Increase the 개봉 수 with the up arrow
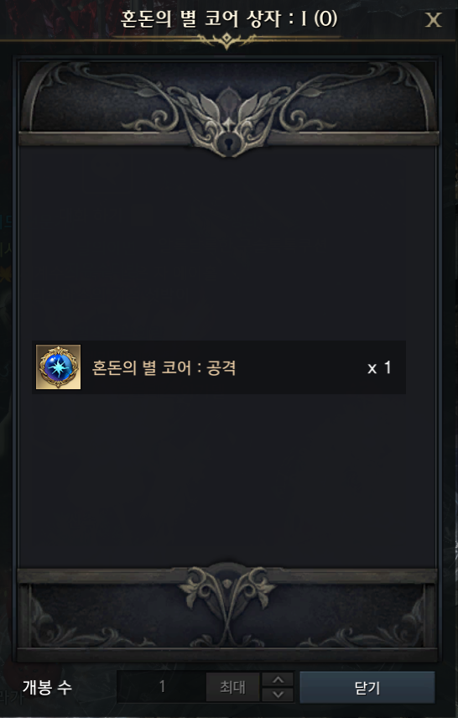 tap(278, 679)
